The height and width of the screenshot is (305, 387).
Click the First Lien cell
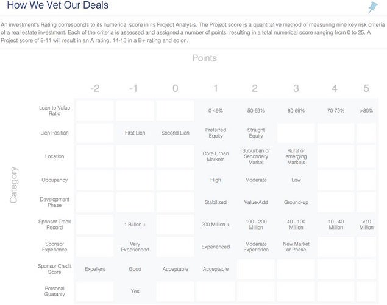click(135, 133)
